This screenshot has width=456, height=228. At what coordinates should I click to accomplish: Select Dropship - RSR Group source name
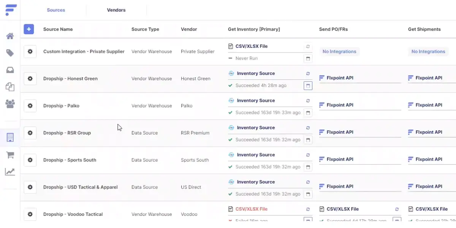67,133
